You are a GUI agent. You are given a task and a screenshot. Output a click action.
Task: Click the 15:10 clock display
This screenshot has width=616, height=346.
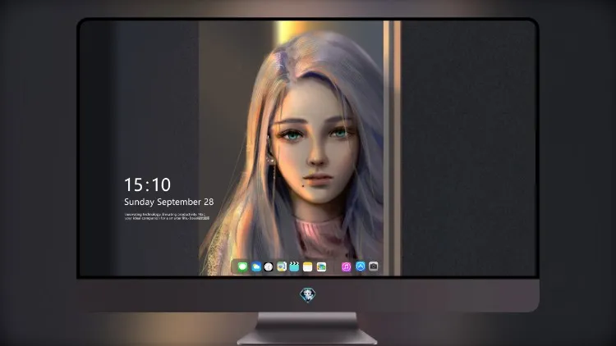point(147,184)
